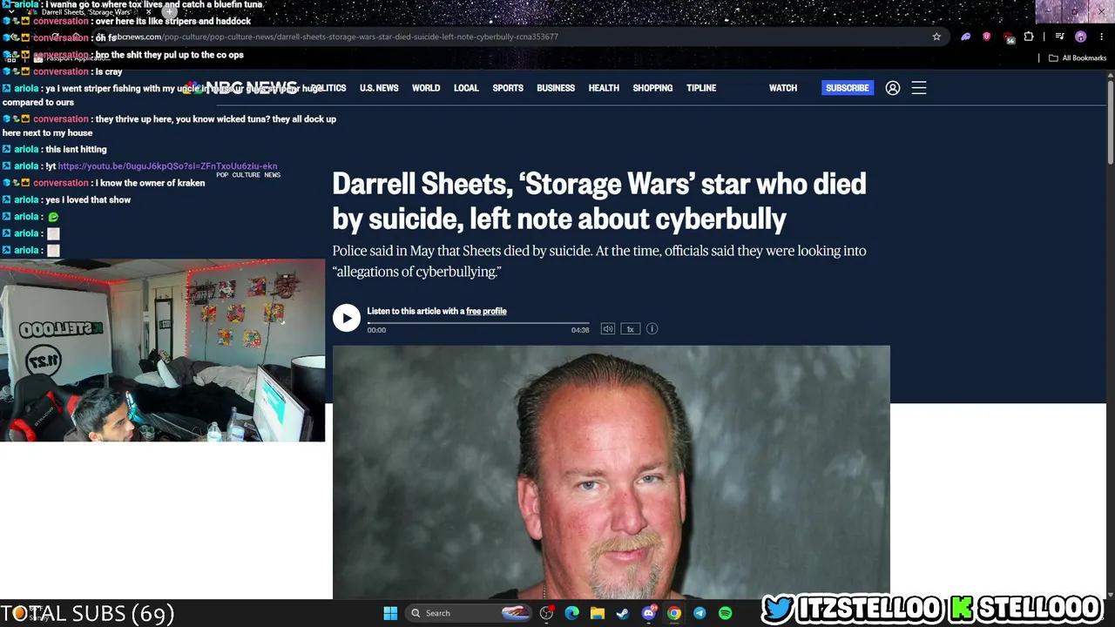Click the taskbar Search box

(469, 613)
